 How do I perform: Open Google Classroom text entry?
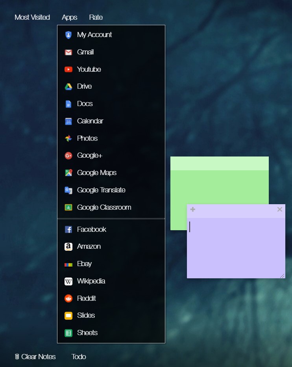[x=104, y=207]
